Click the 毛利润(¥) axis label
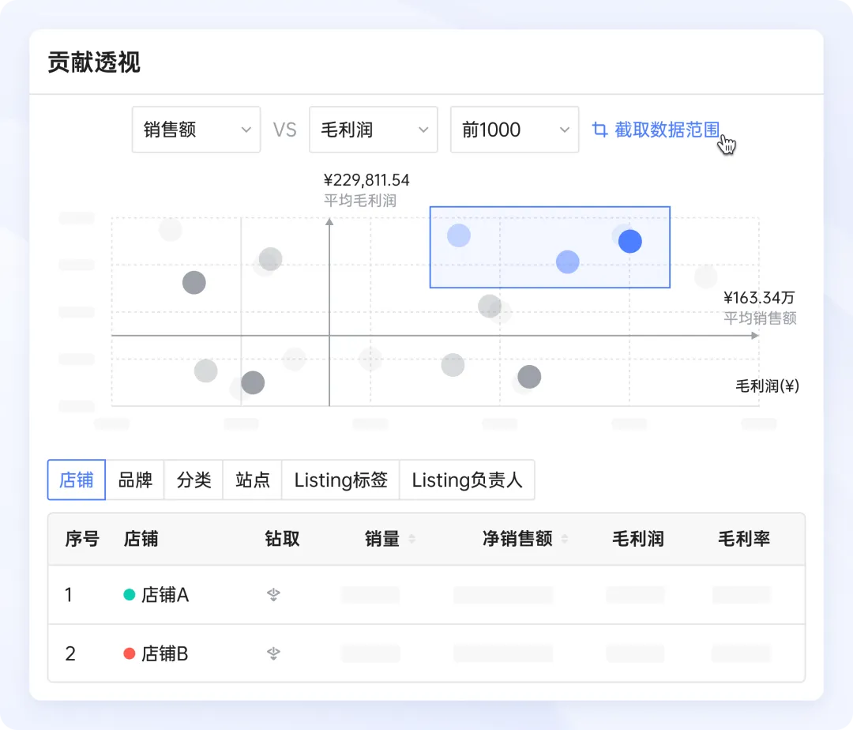 [767, 386]
